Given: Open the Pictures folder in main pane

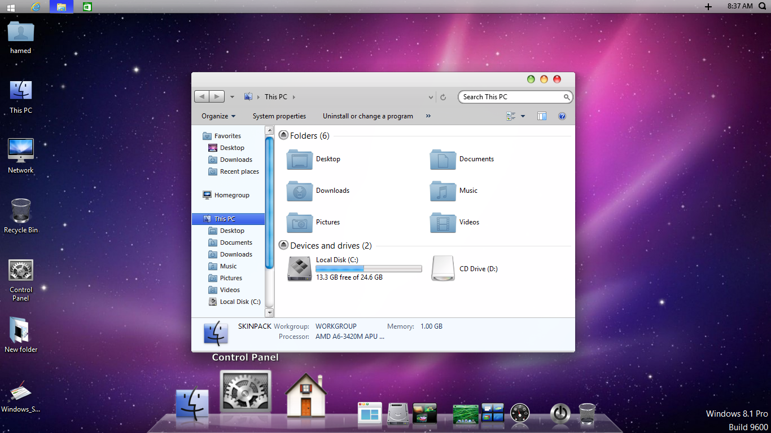Looking at the screenshot, I should 313,222.
